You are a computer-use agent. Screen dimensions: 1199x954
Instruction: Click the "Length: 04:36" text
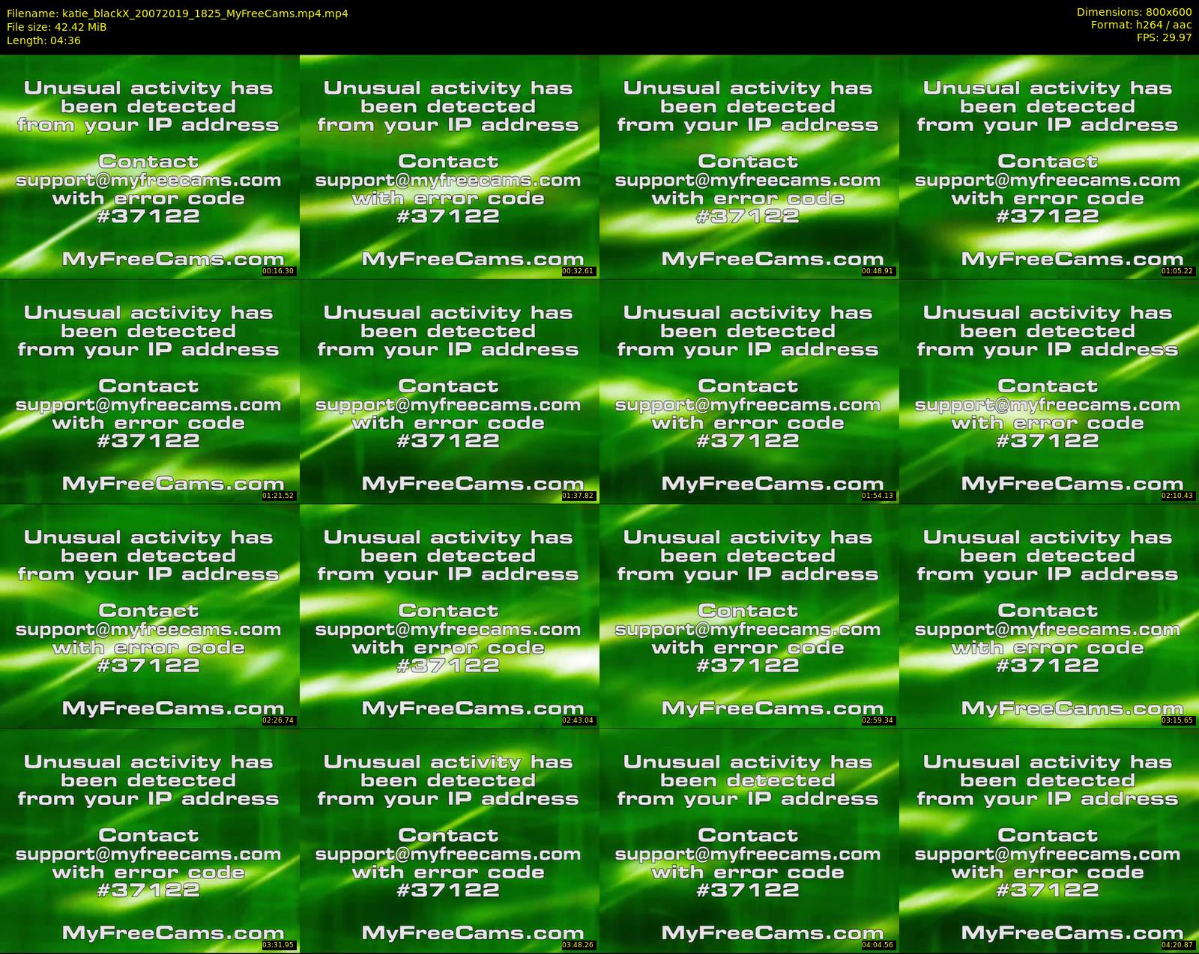(43, 40)
